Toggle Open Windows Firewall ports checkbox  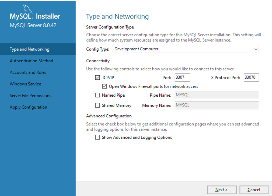point(104,86)
